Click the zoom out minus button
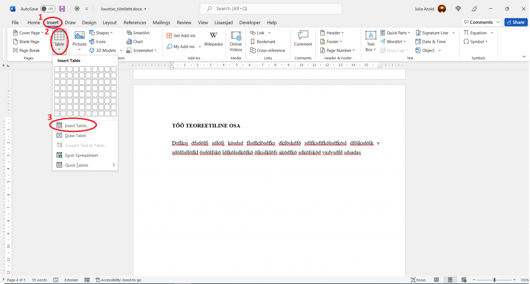The height and width of the screenshot is (284, 530). (x=474, y=280)
